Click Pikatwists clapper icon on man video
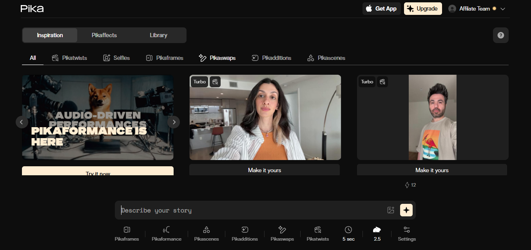This screenshot has height=250, width=531. pyautogui.click(x=382, y=82)
